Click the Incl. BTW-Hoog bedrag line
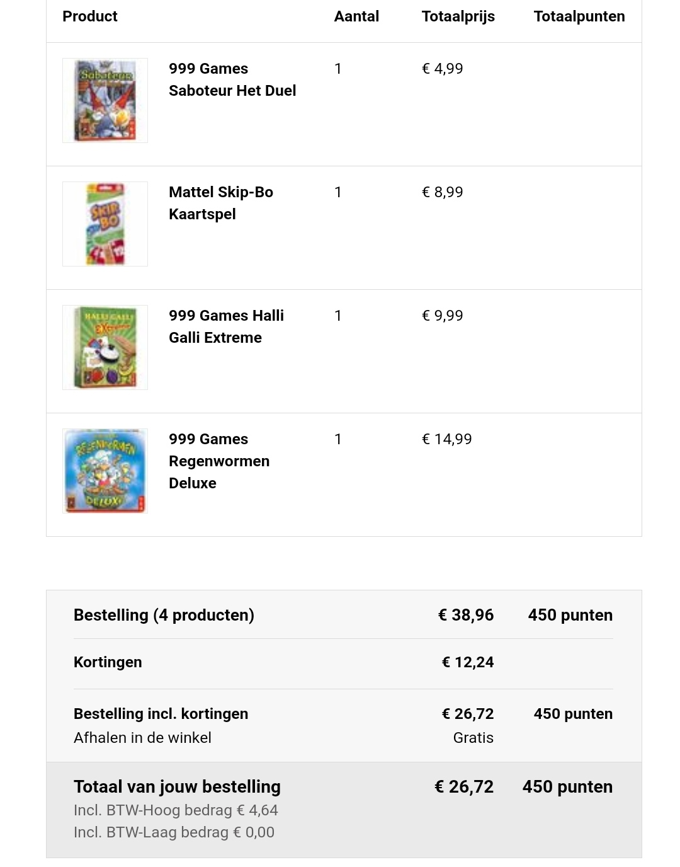Viewport: 680px width, 867px height. tap(176, 810)
